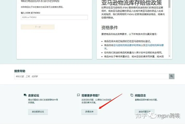185x124 pixels.
Task: Open the 亚马逊物流商品要求和限制 link
Action: point(127,45)
